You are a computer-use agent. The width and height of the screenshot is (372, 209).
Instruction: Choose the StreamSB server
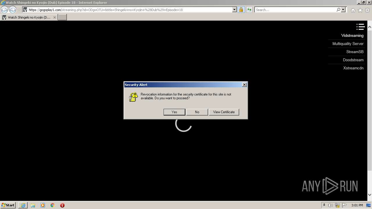[x=355, y=52]
